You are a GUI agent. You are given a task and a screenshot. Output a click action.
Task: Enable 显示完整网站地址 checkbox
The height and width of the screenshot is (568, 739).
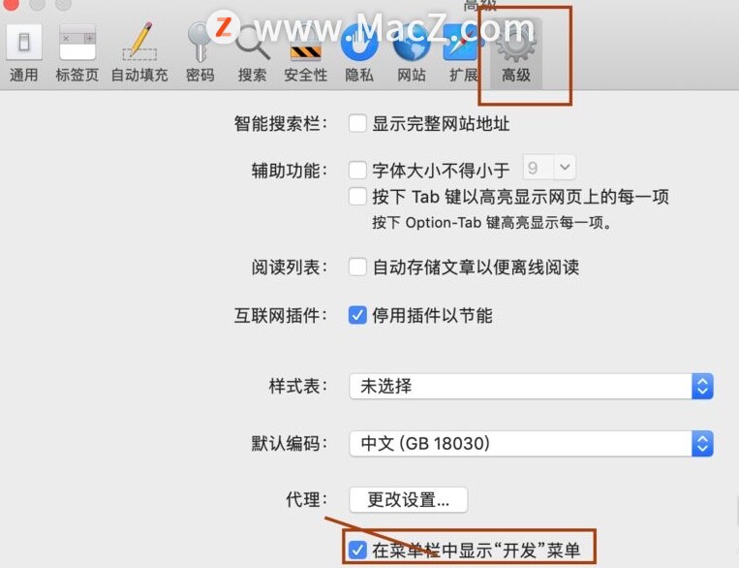[357, 124]
